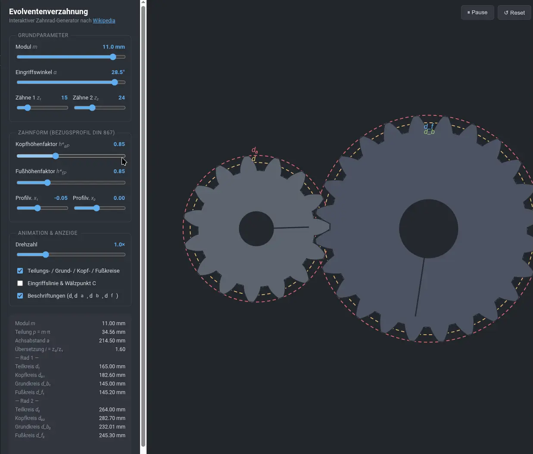Click the Zähne 1 slider handle
Image resolution: width=533 pixels, height=454 pixels.
(28, 108)
